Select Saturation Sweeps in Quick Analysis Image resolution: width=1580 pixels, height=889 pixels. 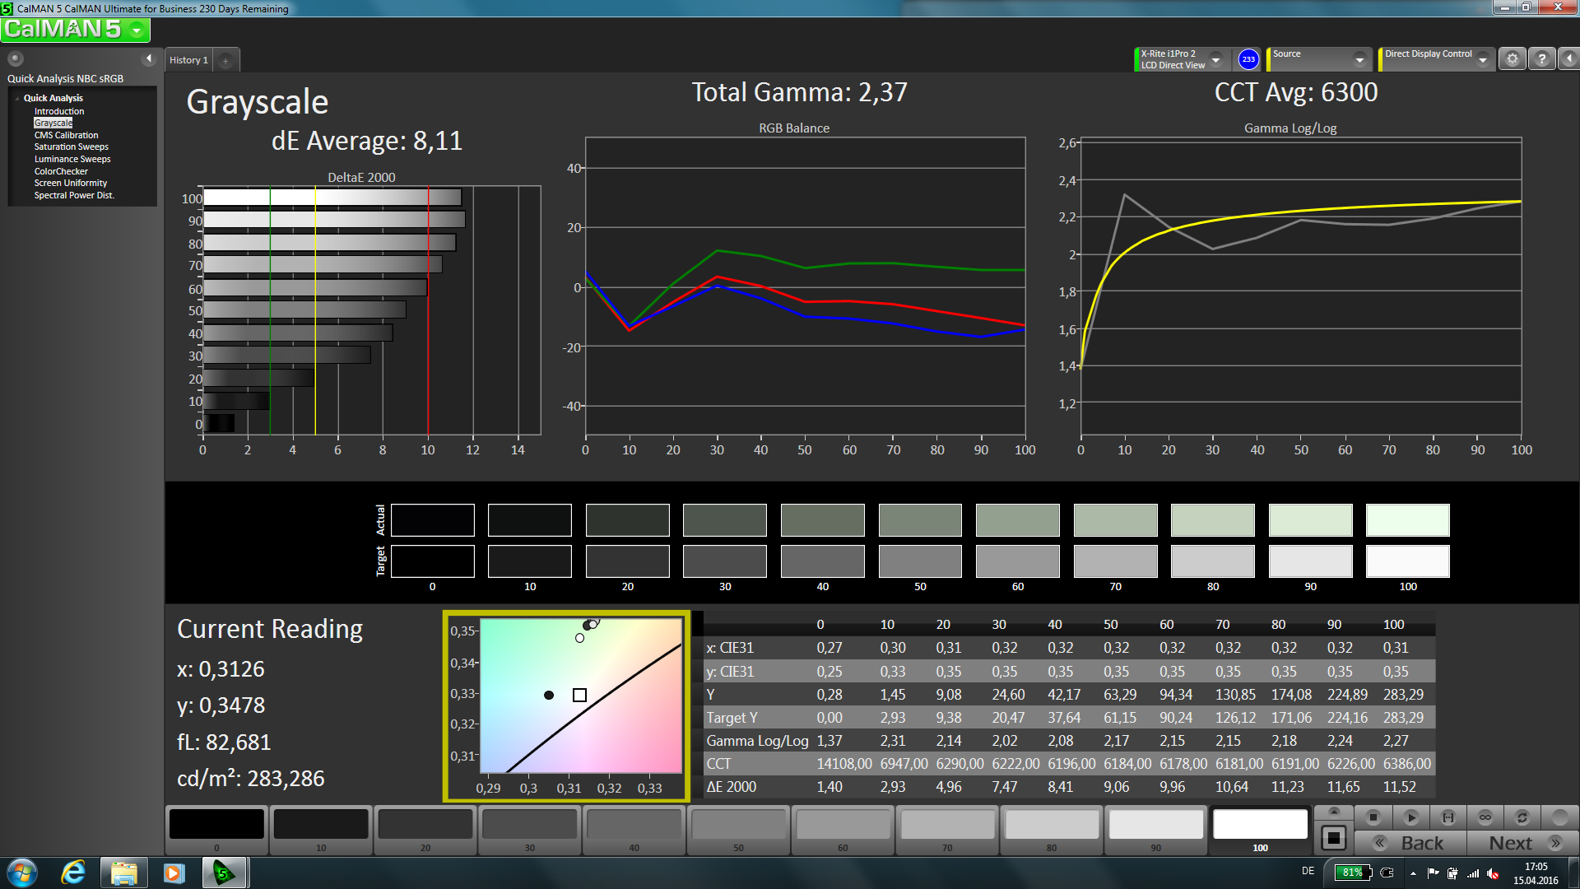point(71,147)
